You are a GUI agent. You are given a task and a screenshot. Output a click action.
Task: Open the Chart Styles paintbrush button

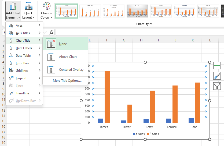(217, 76)
